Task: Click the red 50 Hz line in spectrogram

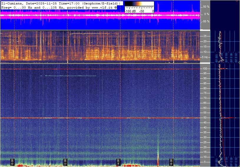Action: click(x=88, y=118)
